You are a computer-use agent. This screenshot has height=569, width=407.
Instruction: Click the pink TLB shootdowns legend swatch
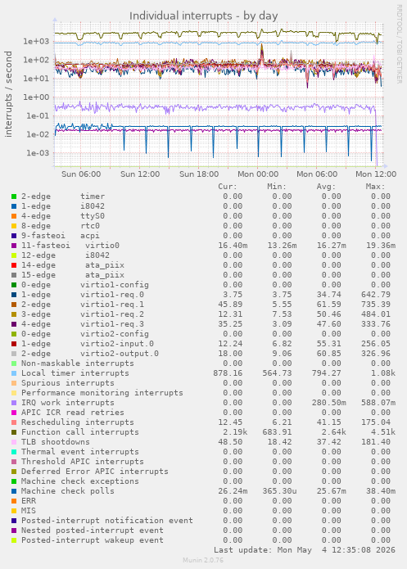click(14, 442)
